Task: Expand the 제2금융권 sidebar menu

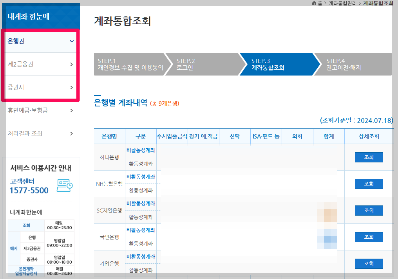Action: click(x=40, y=64)
